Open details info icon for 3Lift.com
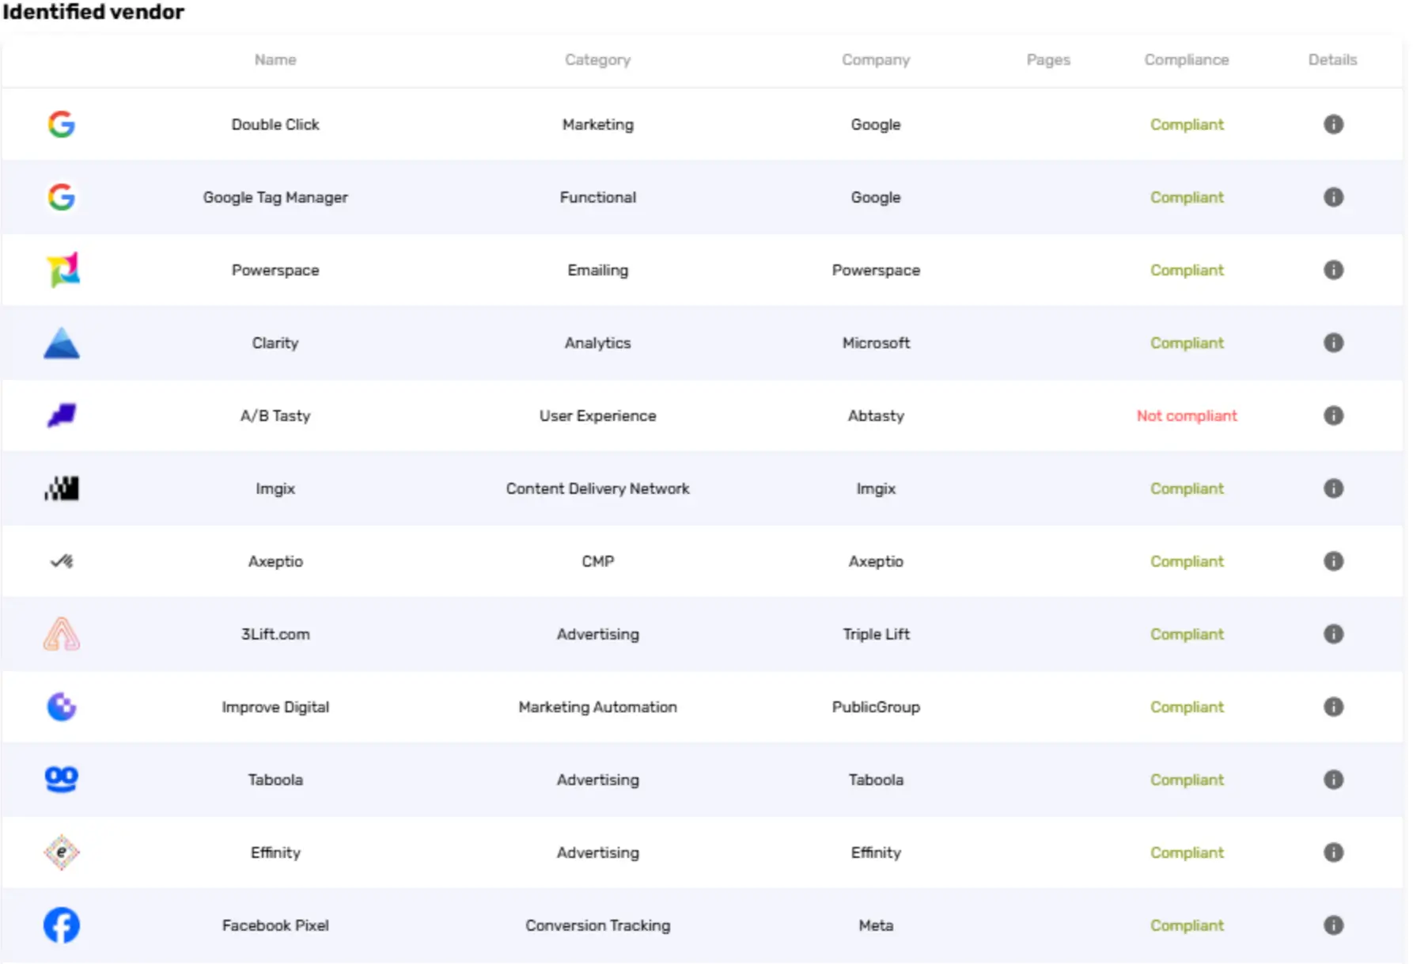The height and width of the screenshot is (964, 1413). point(1333,634)
